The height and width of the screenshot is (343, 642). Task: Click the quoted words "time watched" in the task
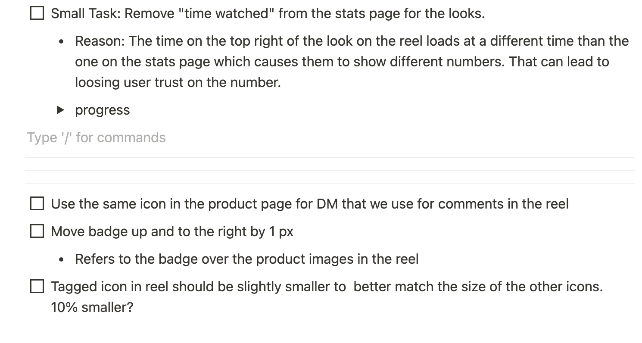(x=226, y=13)
